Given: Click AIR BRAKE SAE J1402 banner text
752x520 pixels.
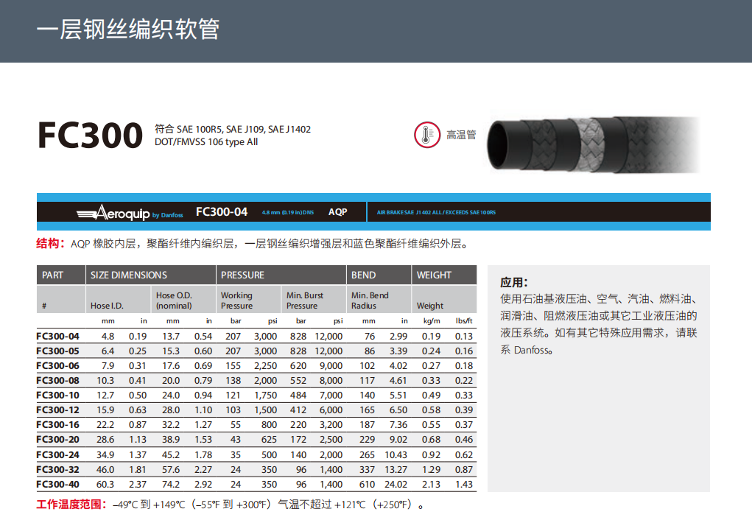Looking at the screenshot, I should [x=436, y=212].
